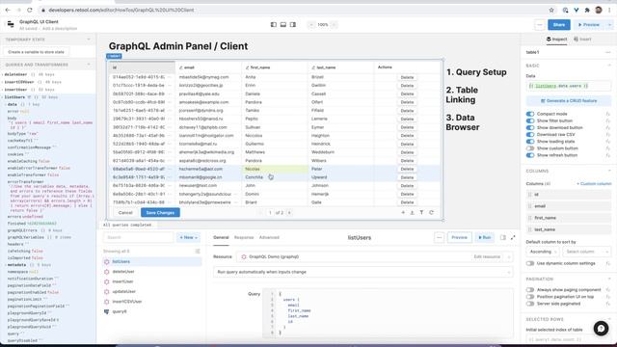Open the browser extensions puzzle icon
Screen dimensions: 617x347
[587, 10]
